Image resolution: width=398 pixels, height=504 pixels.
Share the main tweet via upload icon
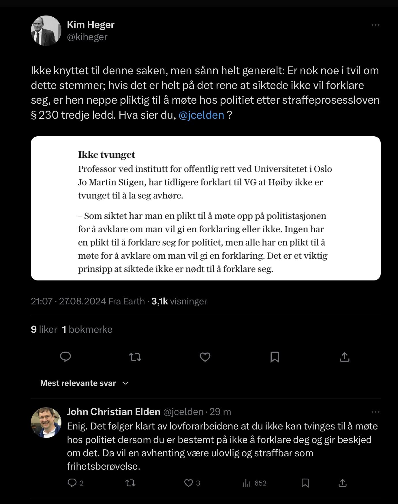[x=345, y=357]
